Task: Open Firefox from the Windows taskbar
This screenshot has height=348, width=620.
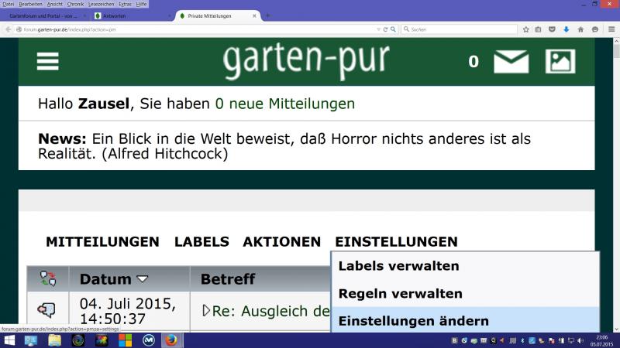Action: [171, 339]
